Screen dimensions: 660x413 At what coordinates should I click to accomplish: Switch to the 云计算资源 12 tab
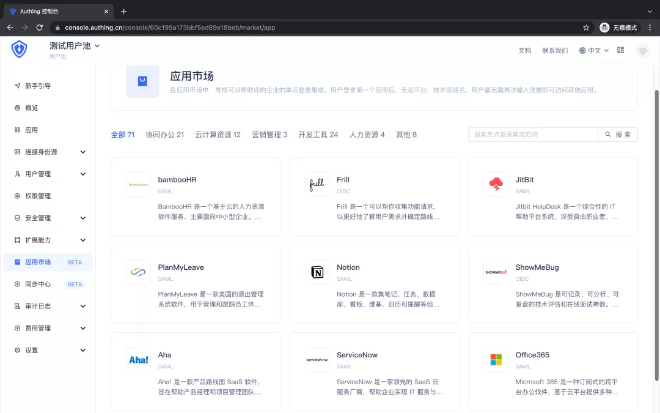click(218, 135)
